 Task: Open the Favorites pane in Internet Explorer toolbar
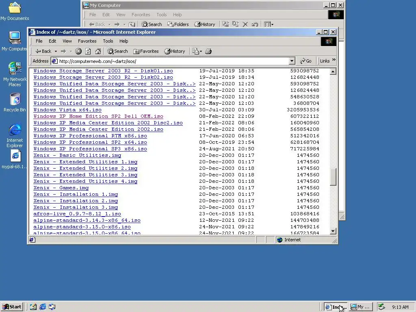pos(146,51)
